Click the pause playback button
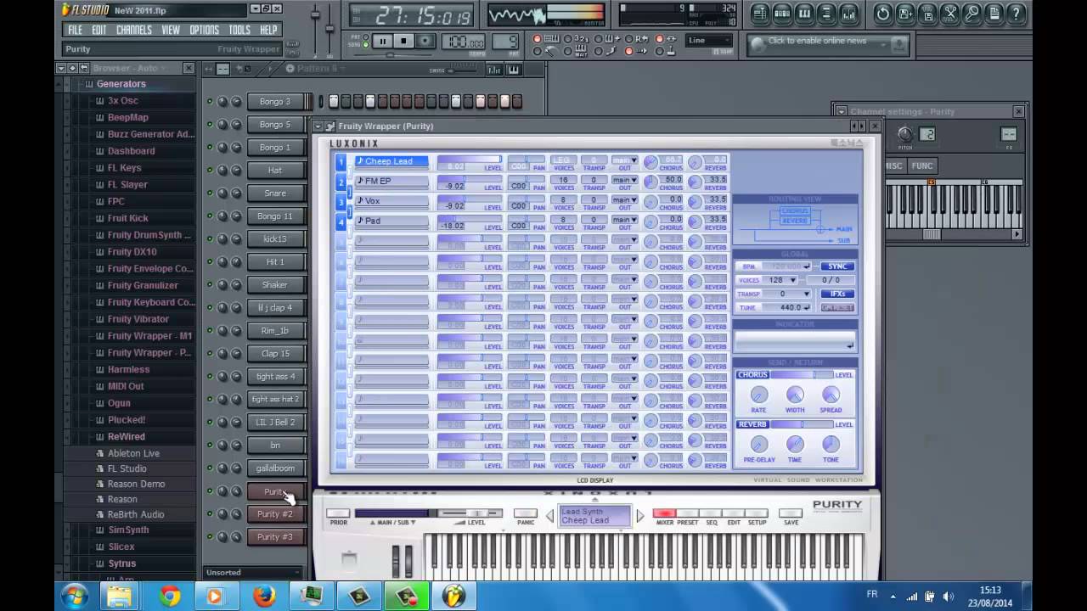The height and width of the screenshot is (611, 1087). [382, 41]
